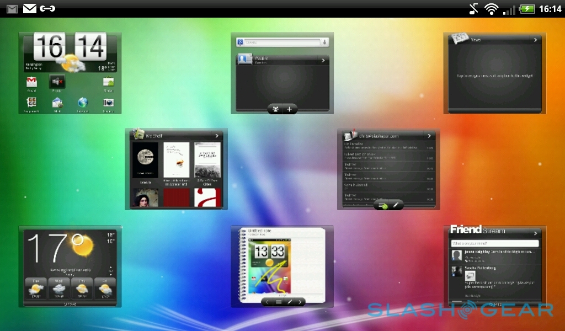Tap the flip clock showing 16:14
Image resolution: width=565 pixels, height=331 pixels.
pyautogui.click(x=70, y=47)
